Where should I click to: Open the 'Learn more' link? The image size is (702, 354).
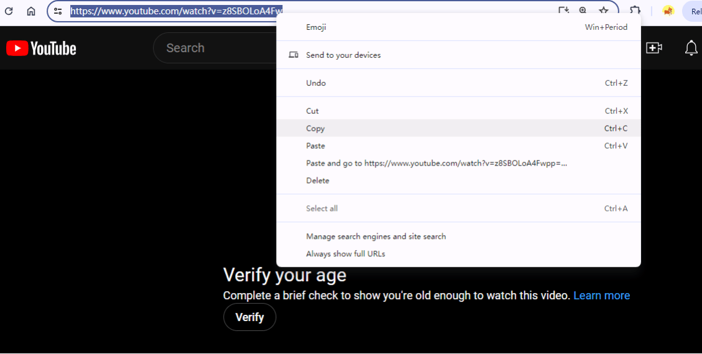(x=601, y=296)
